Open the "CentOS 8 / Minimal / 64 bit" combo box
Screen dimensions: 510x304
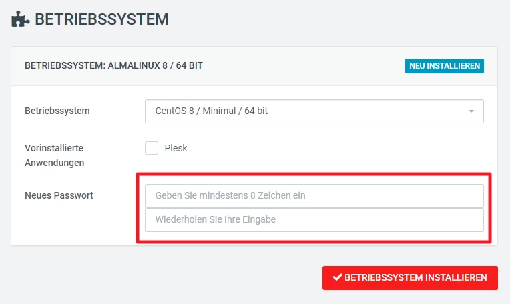(314, 111)
